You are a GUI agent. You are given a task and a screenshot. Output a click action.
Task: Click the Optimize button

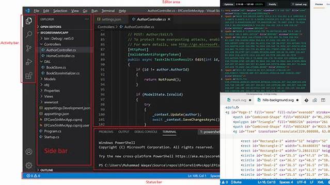coord(229,4)
